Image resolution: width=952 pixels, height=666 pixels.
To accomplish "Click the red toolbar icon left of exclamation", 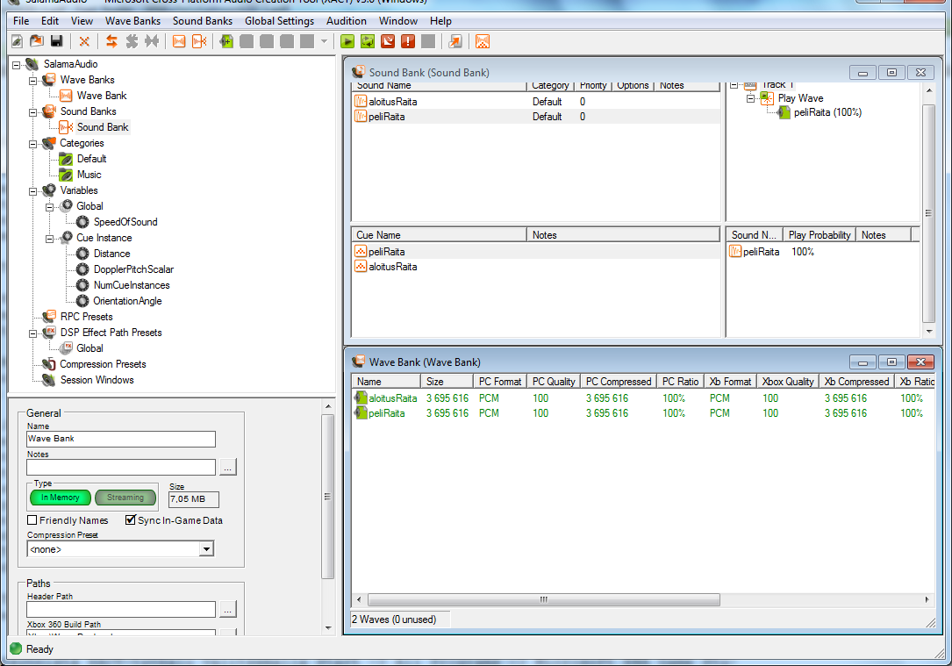I will (387, 41).
